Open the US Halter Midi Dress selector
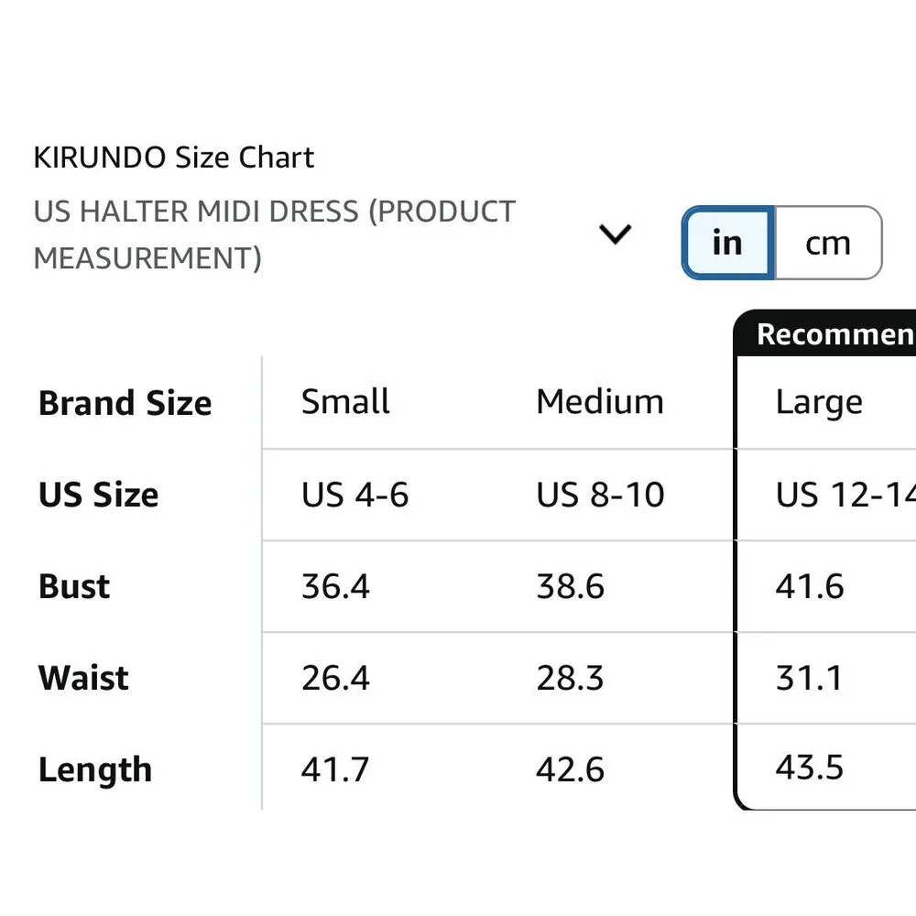Viewport: 916px width, 916px height. [x=274, y=234]
